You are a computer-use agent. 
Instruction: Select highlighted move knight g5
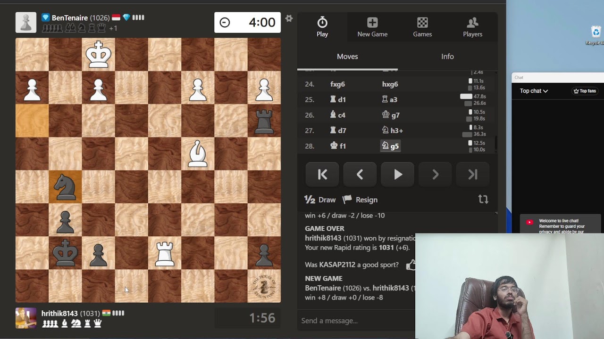[390, 146]
